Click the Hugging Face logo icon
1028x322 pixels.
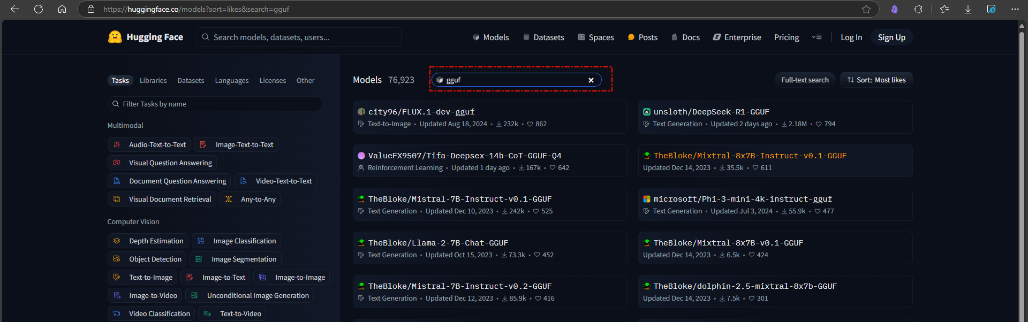115,37
